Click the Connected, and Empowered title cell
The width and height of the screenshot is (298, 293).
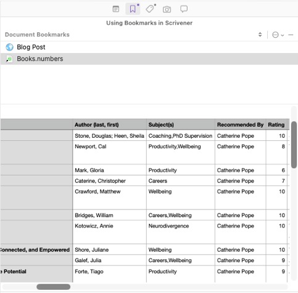click(x=36, y=250)
